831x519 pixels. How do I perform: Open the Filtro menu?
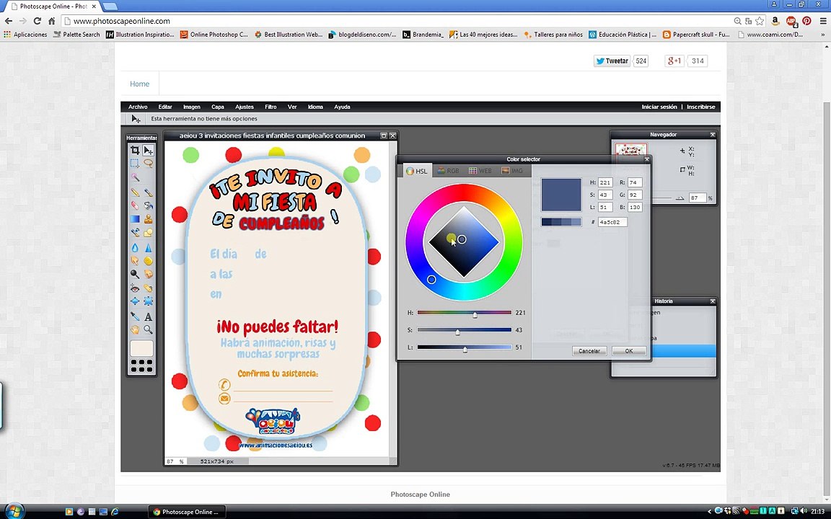coord(271,107)
